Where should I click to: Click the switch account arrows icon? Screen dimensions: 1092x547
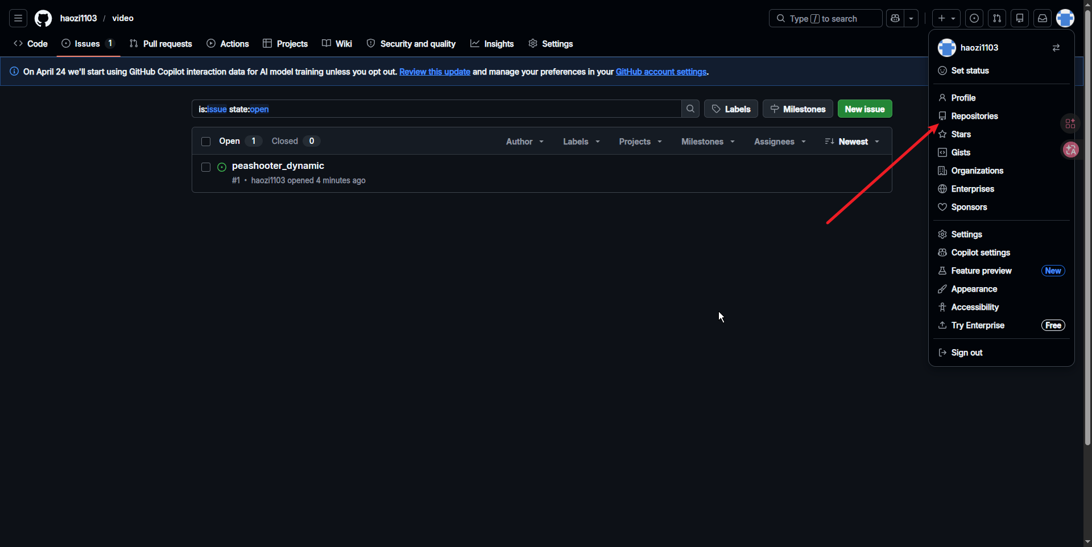(1056, 48)
